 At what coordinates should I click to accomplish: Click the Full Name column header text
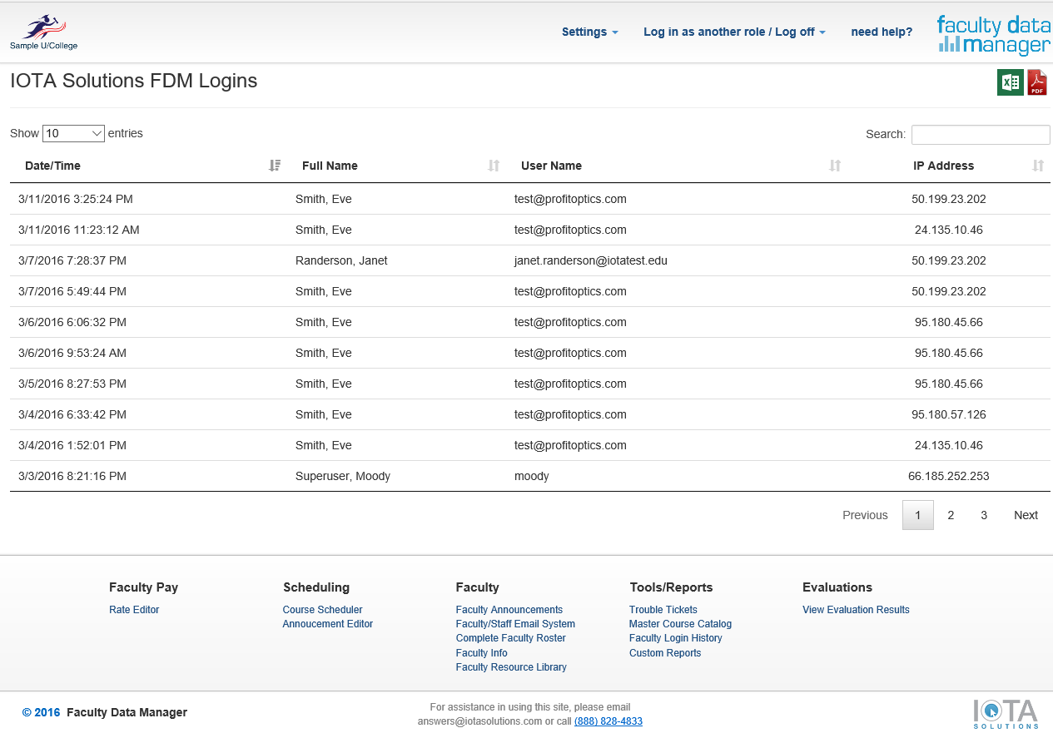[330, 166]
